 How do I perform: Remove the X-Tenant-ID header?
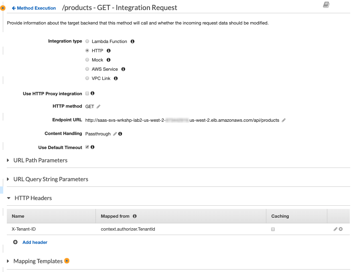(x=341, y=229)
